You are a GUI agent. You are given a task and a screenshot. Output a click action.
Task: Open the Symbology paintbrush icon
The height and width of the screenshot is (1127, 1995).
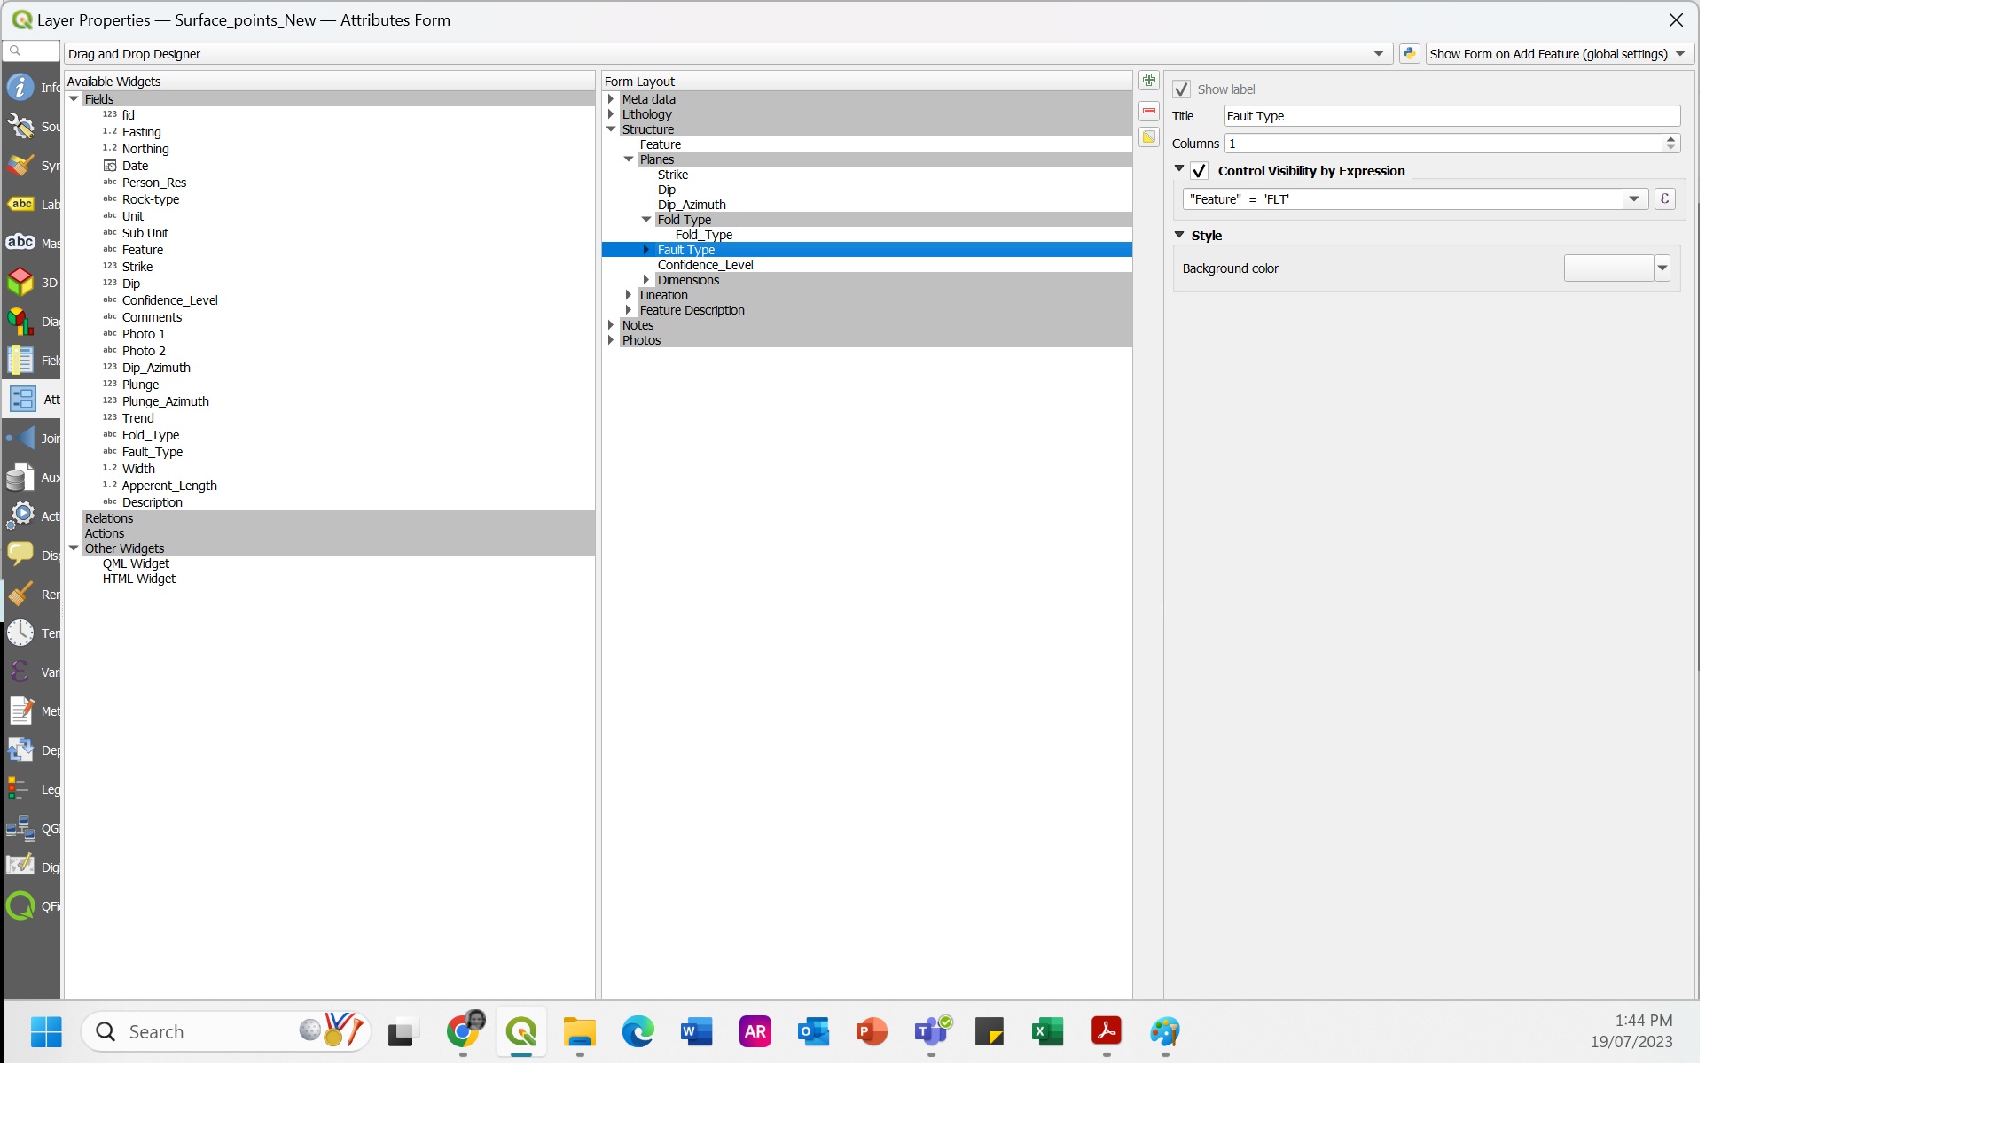[x=20, y=165]
